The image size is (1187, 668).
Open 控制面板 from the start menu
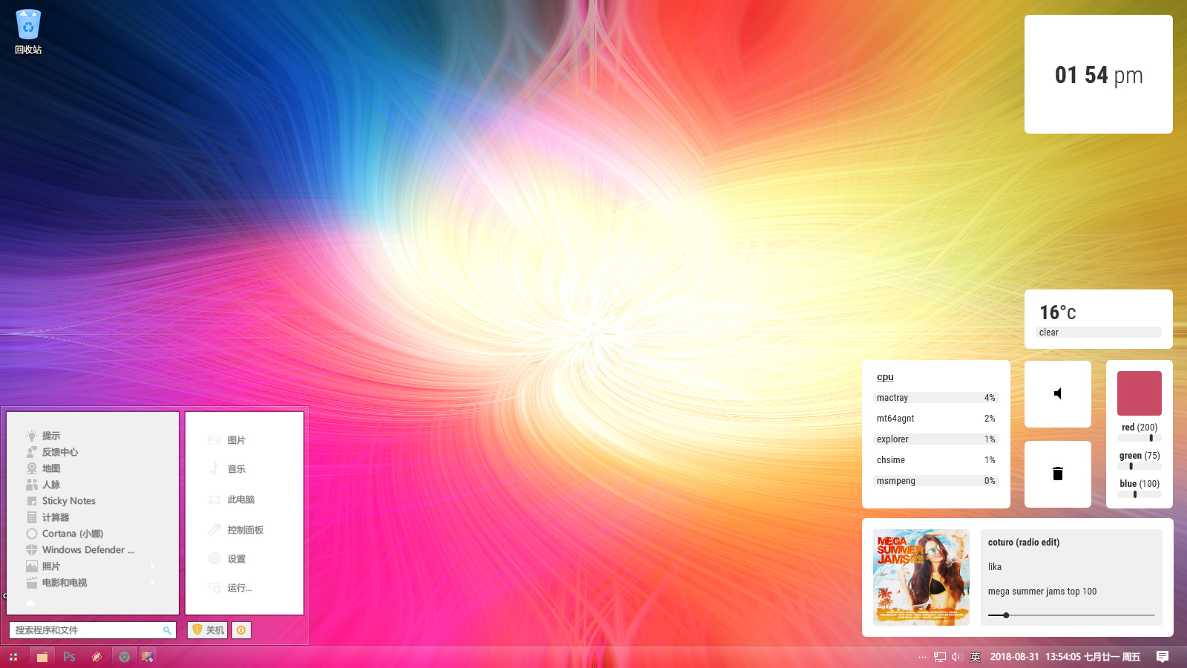tap(245, 530)
